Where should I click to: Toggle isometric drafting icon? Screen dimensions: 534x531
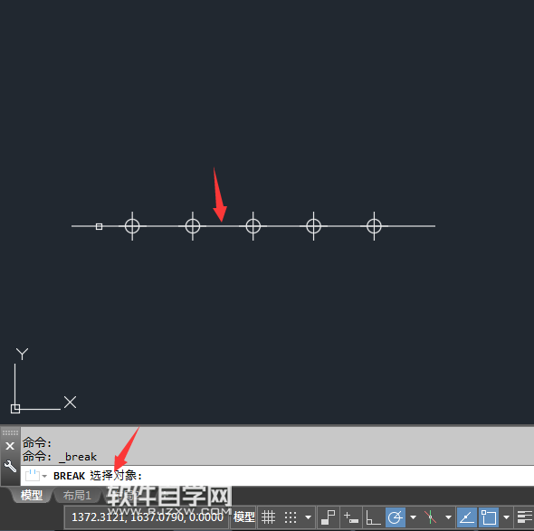(x=431, y=517)
